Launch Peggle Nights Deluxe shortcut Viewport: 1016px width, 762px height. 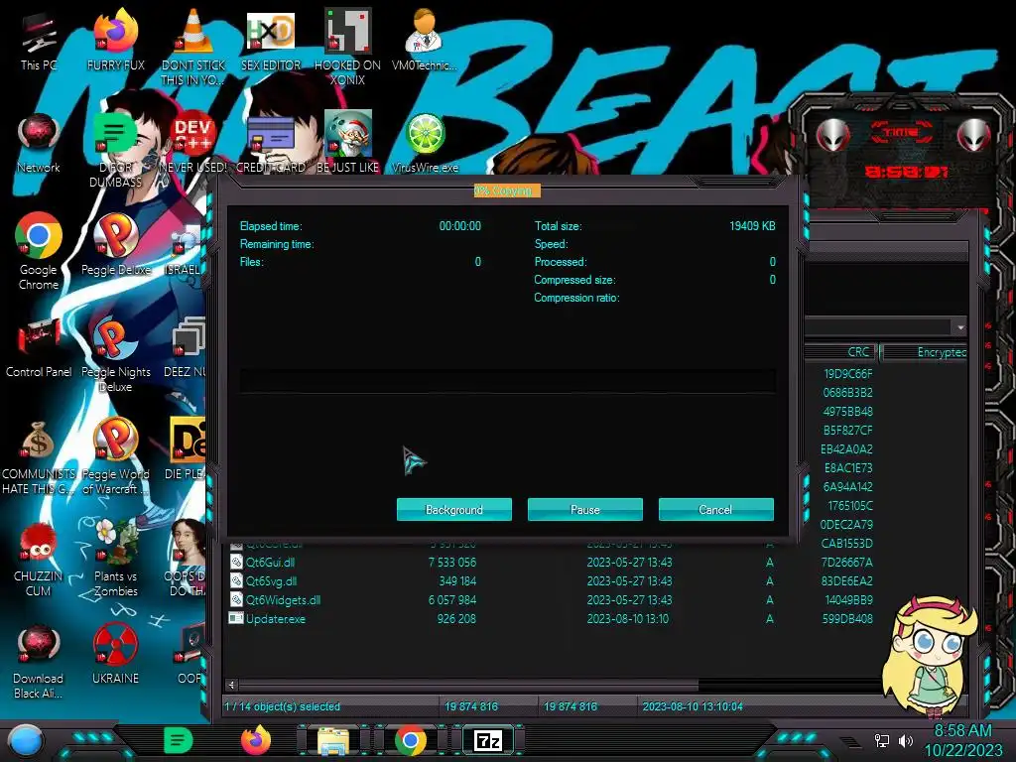point(115,355)
